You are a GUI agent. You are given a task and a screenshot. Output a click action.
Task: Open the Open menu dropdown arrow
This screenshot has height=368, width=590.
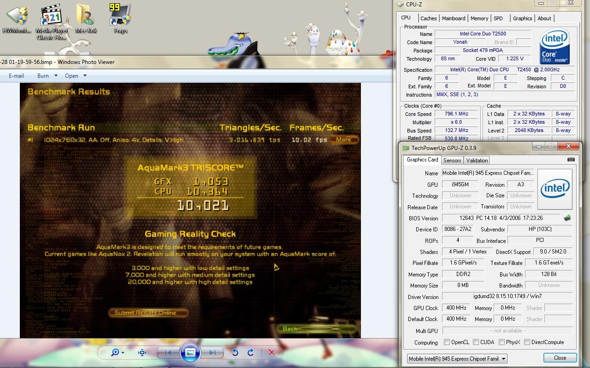(x=85, y=76)
